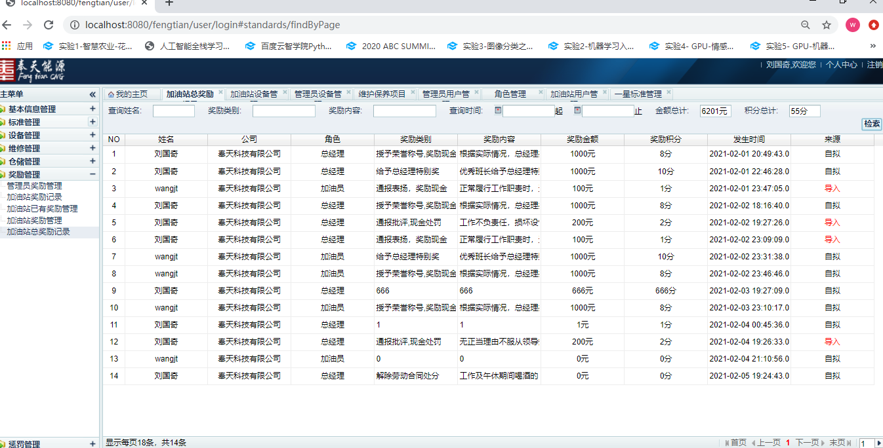Bookmark this page using the star icon
The image size is (883, 448).
[x=827, y=25]
